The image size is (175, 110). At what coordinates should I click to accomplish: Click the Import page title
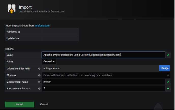point(25,7)
